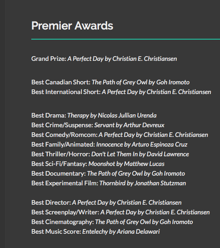Screen dimensions: 220x248
Task: Click Don't Let Them In by David Lawrence
Action: [140, 154]
